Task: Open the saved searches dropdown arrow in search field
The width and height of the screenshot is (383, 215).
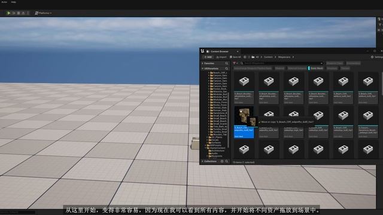Action: [322, 63]
